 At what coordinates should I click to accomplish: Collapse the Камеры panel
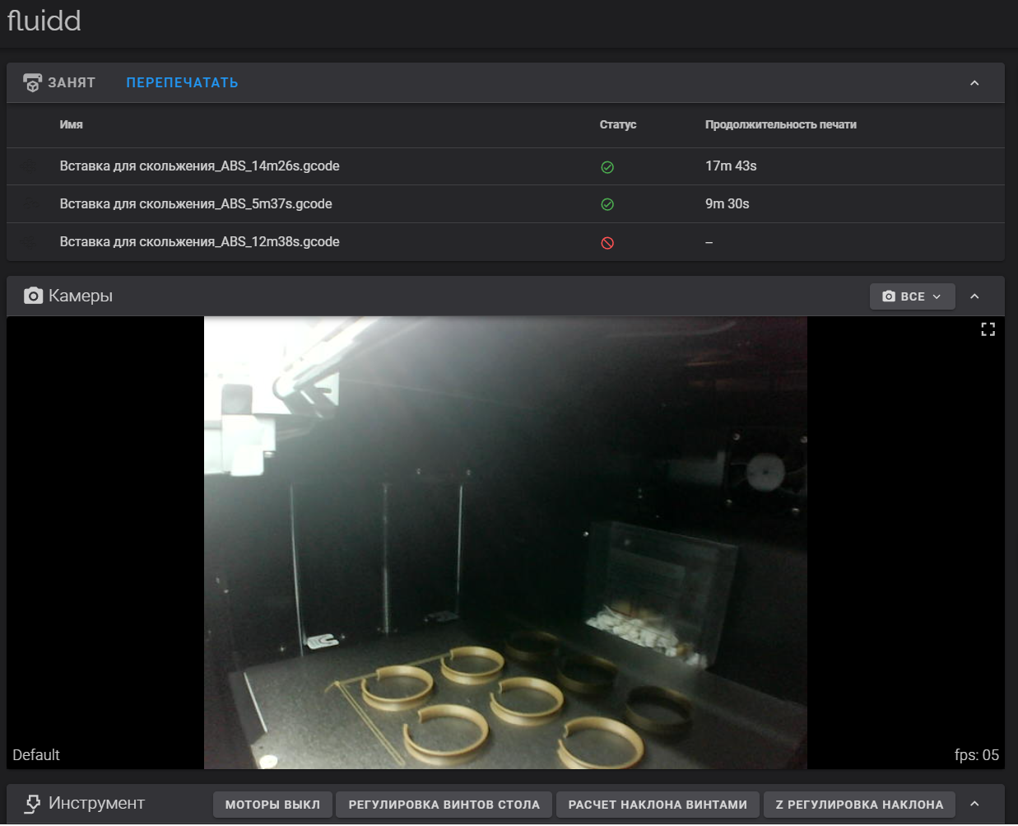pos(974,296)
